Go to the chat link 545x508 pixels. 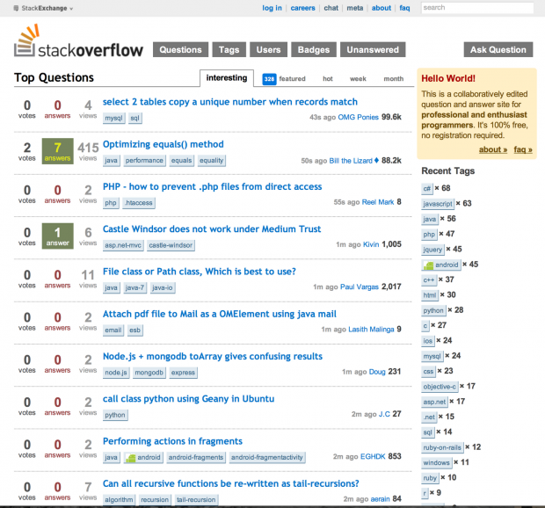click(x=331, y=8)
